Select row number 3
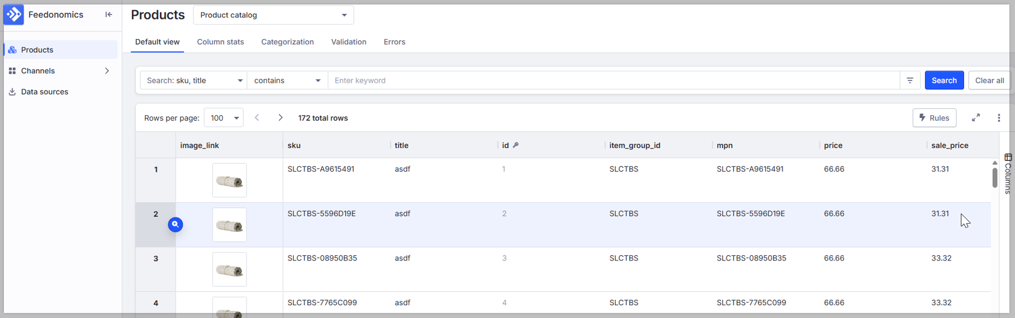Screen dimensions: 1015x318 coord(155,259)
